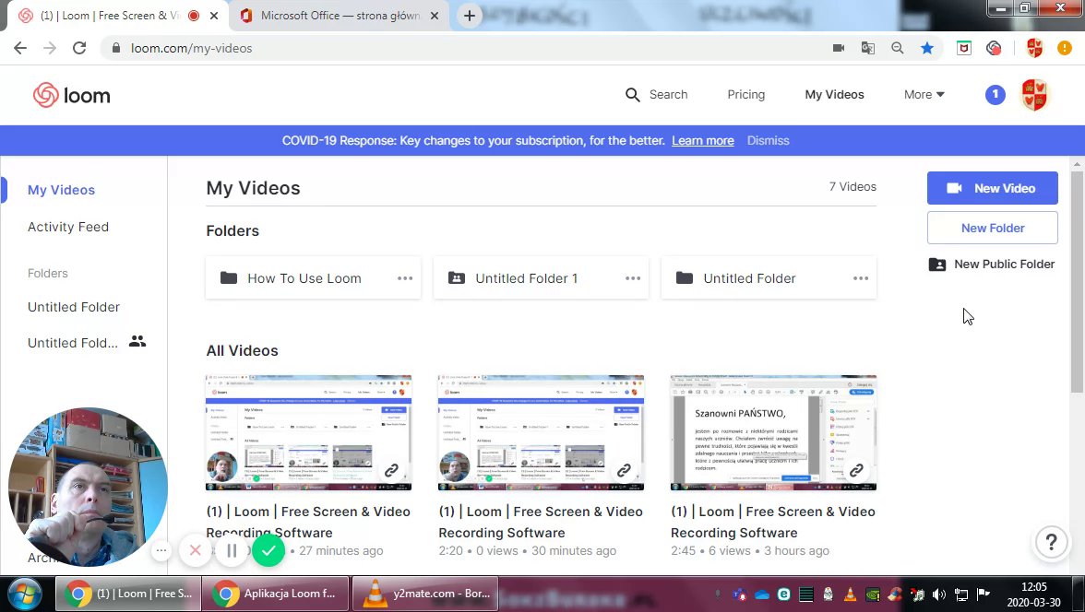
Task: Open options for How To Use Loom folder
Action: 405,278
